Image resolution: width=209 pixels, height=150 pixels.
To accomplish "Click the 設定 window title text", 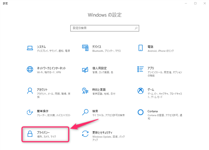I will click(5, 3).
